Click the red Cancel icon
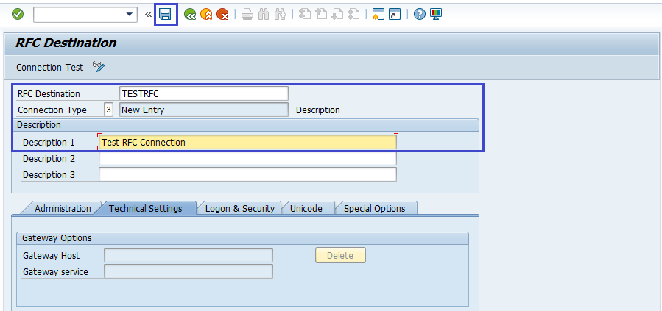The width and height of the screenshot is (662, 311). click(222, 14)
